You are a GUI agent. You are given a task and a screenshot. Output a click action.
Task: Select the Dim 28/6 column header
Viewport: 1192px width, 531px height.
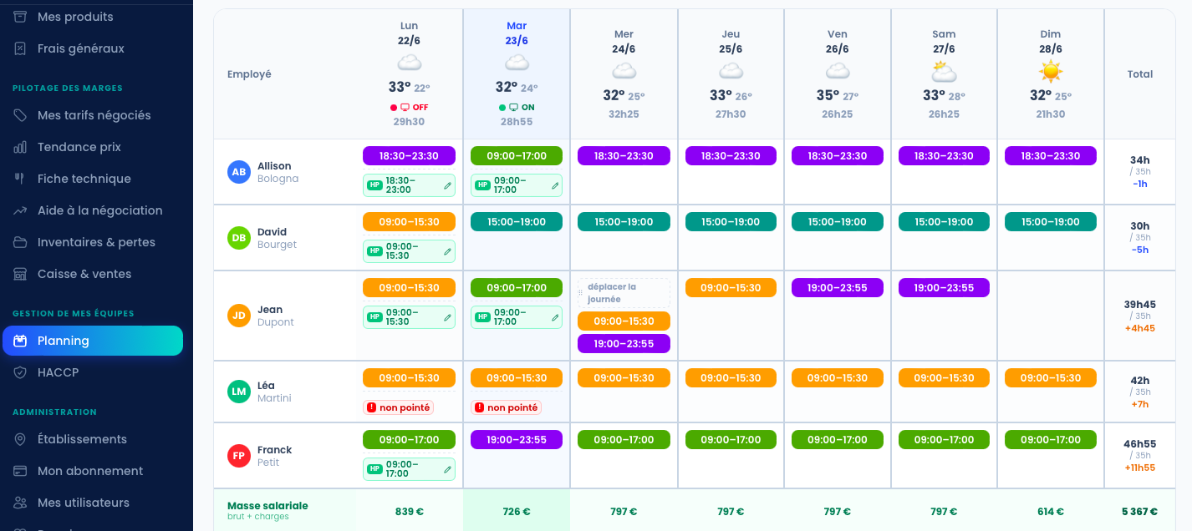coord(1051,74)
